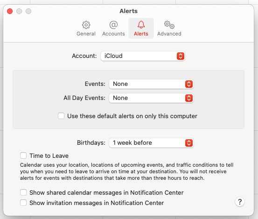The width and height of the screenshot is (258, 219).
Task: Open the Events None dropdown
Action: click(151, 84)
